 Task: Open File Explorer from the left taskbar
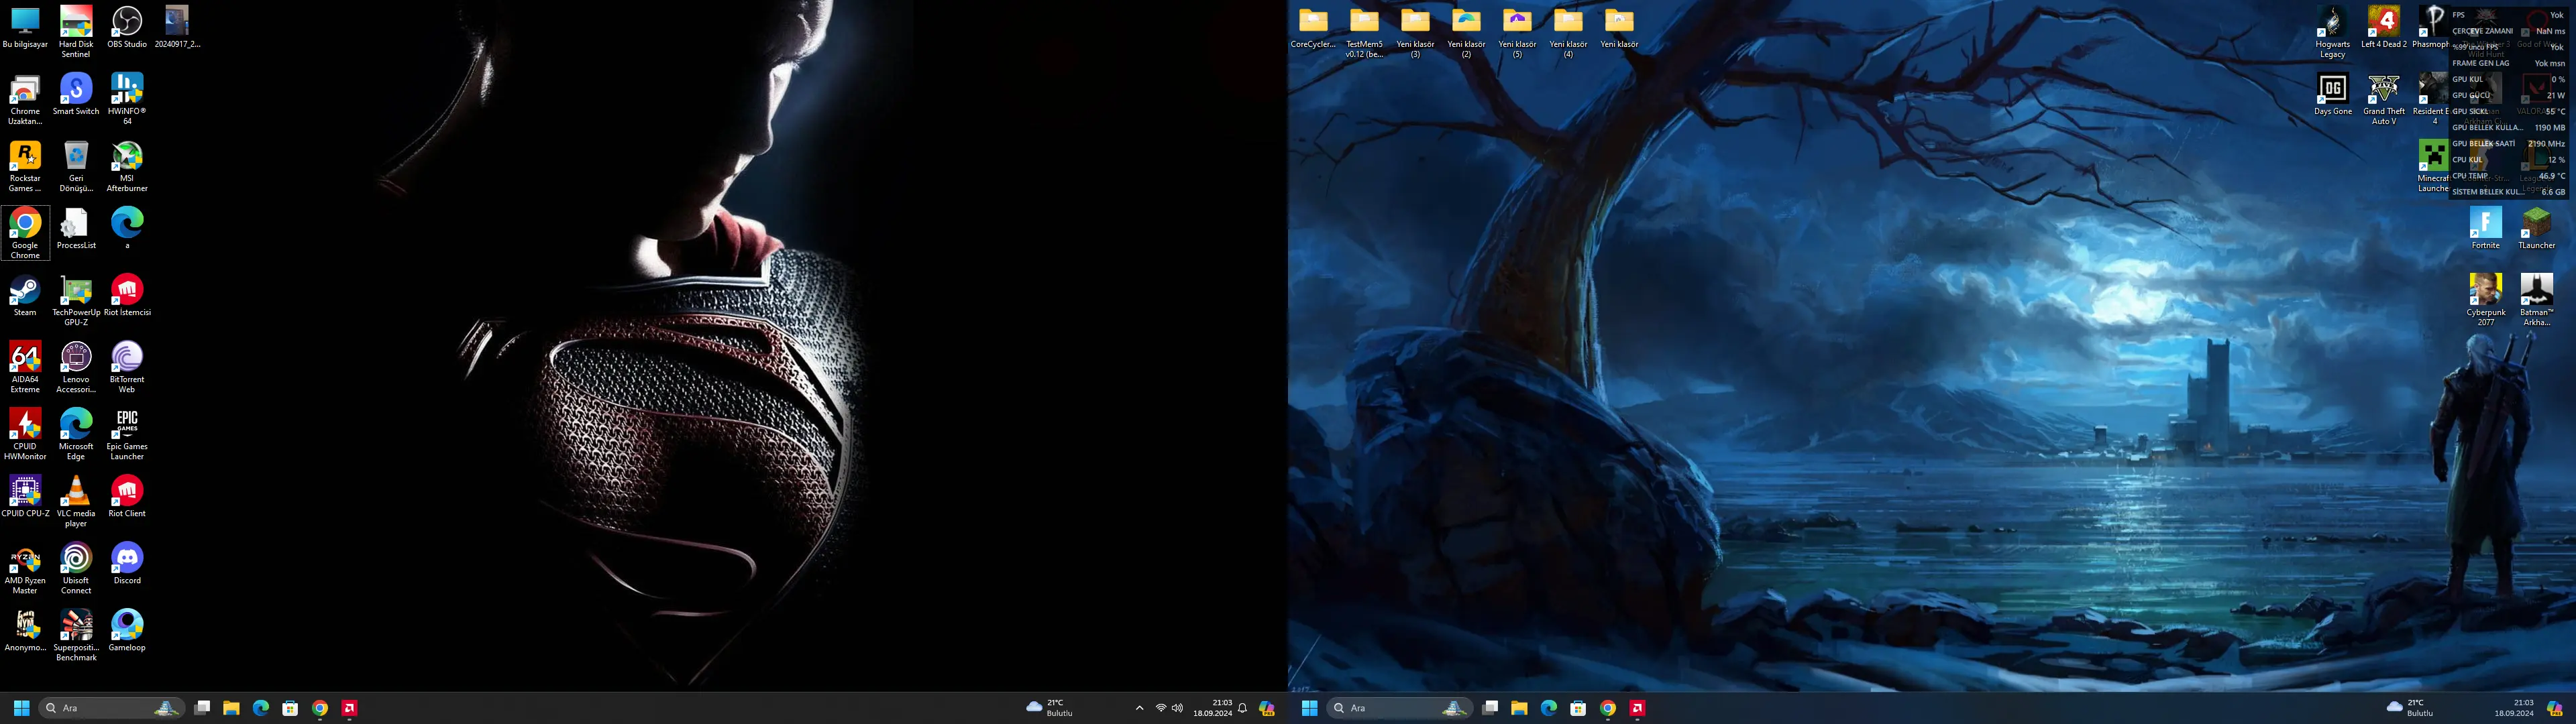tap(231, 708)
